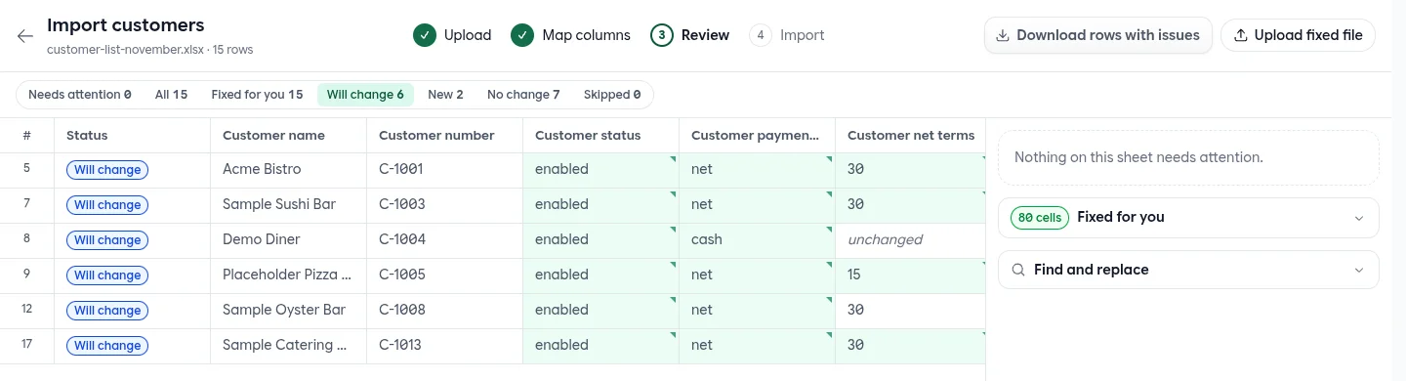Click net payment cell for Sample Oyster Bar
Image resolution: width=1406 pixels, height=381 pixels.
757,311
